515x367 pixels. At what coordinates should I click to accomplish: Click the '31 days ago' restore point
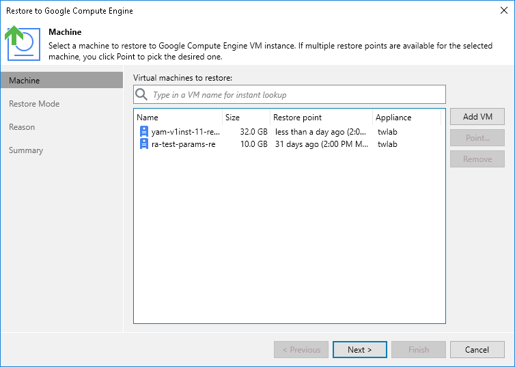pyautogui.click(x=322, y=144)
